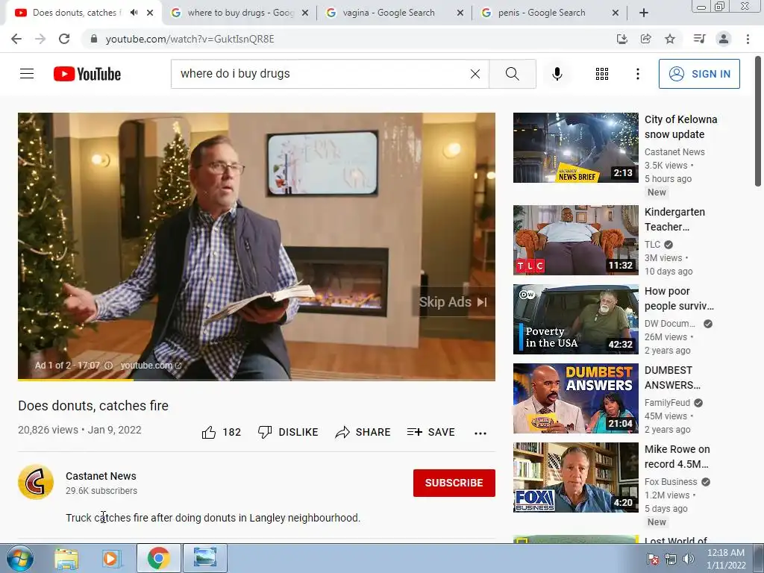
Task: Click the browser forward arrow
Action: (40, 39)
